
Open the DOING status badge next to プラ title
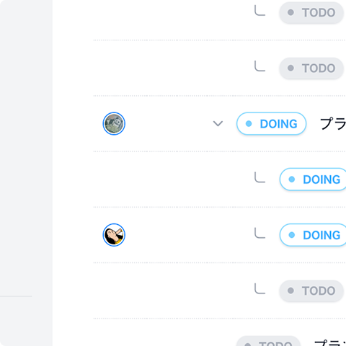point(271,123)
